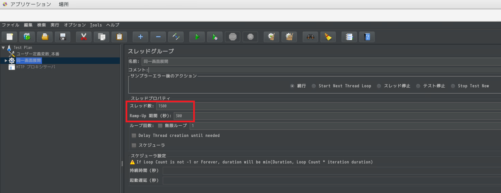
Task: Open the 場所 desktop menu
Action: [64, 5]
